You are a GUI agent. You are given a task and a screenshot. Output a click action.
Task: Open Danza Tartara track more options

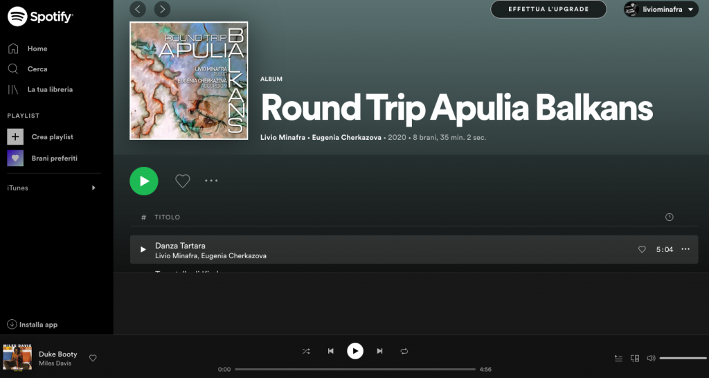coord(685,249)
